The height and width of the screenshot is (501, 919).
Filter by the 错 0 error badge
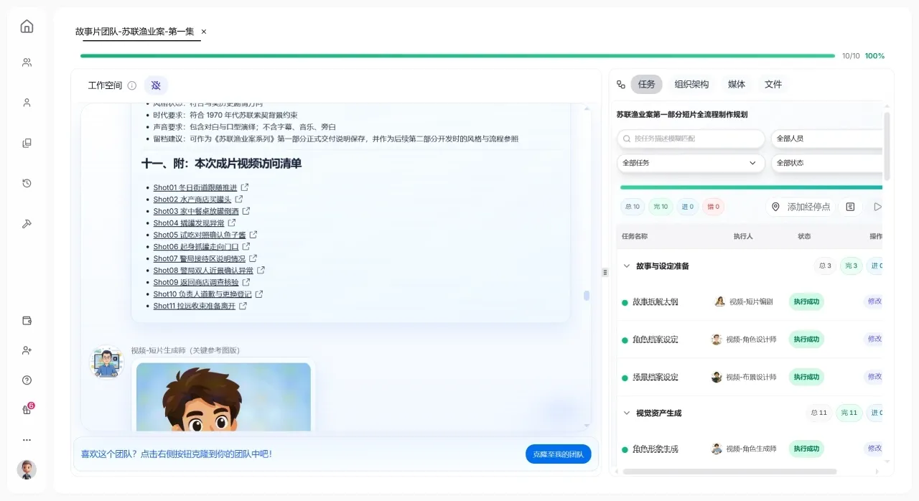(713, 207)
